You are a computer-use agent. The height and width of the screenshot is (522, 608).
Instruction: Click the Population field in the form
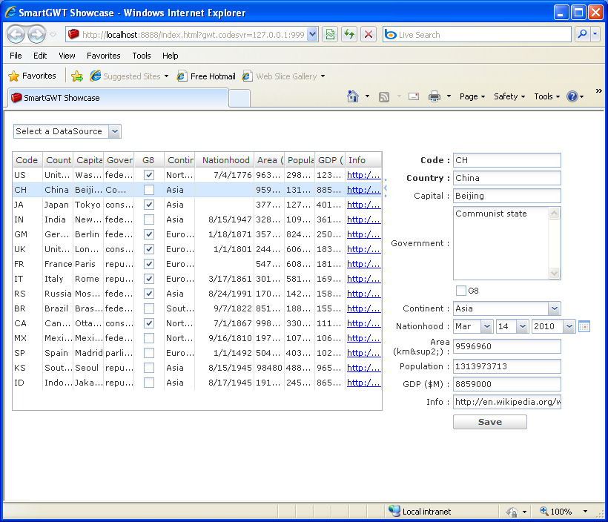(x=507, y=366)
